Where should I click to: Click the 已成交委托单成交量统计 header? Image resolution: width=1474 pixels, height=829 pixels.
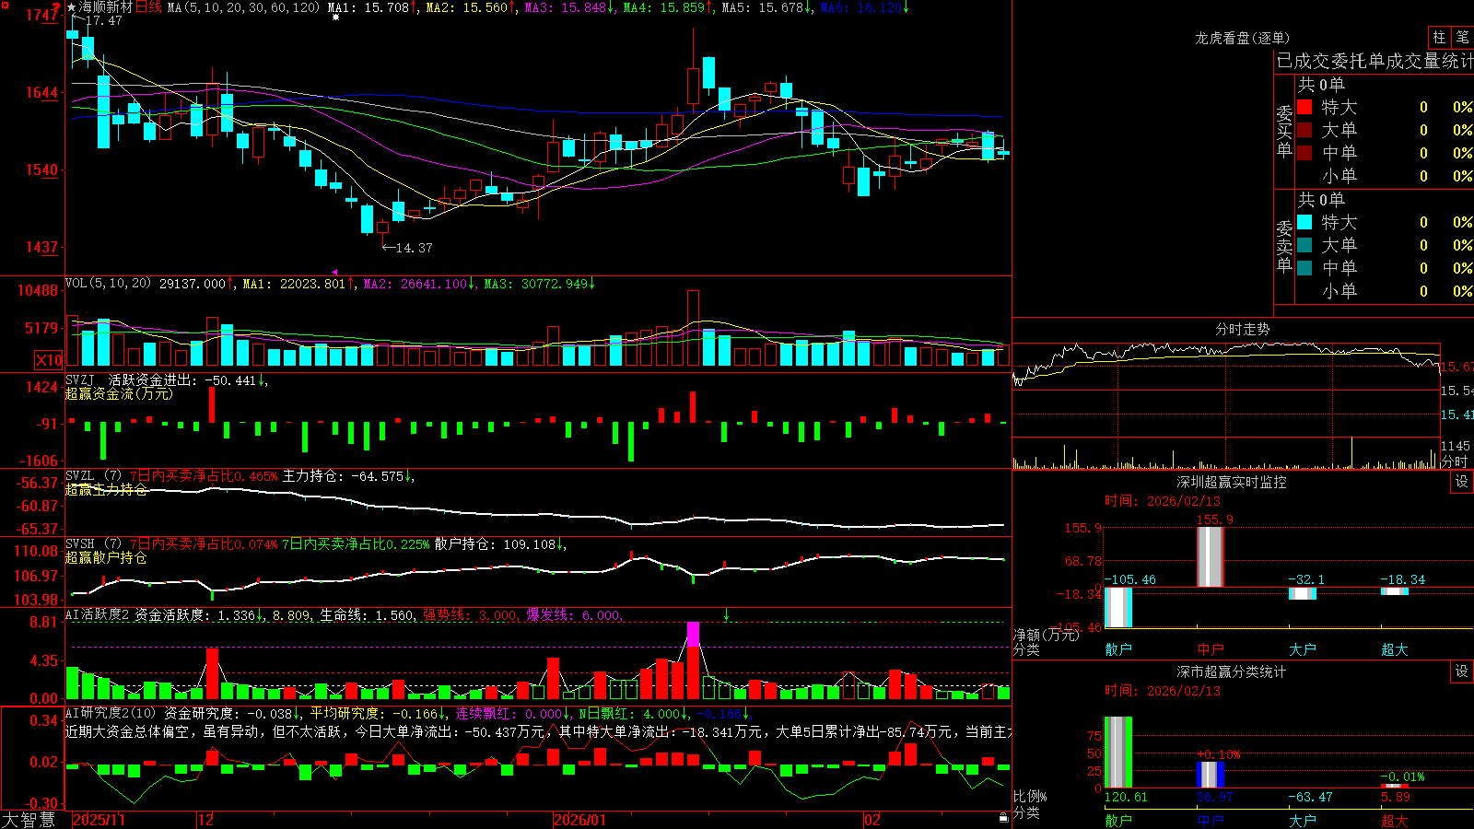1375,61
